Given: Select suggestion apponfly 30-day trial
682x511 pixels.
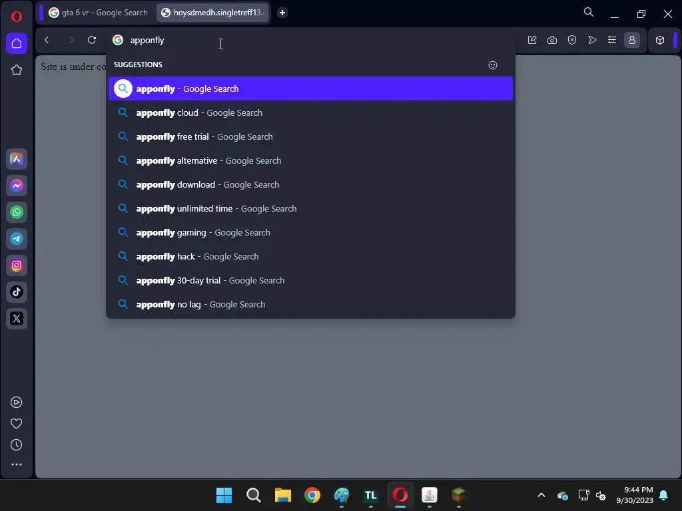Looking at the screenshot, I should [310, 280].
